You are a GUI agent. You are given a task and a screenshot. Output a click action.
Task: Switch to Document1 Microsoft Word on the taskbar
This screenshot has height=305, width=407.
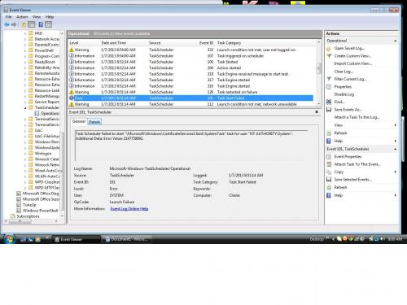click(127, 239)
